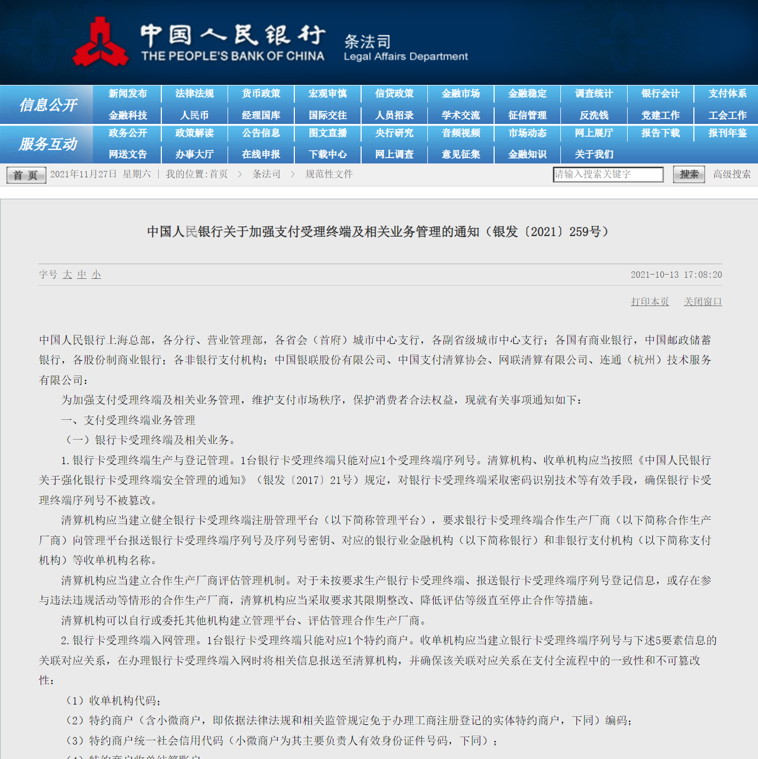Image resolution: width=758 pixels, height=759 pixels.
Task: Open 货币政策 menu item
Action: pos(261,93)
